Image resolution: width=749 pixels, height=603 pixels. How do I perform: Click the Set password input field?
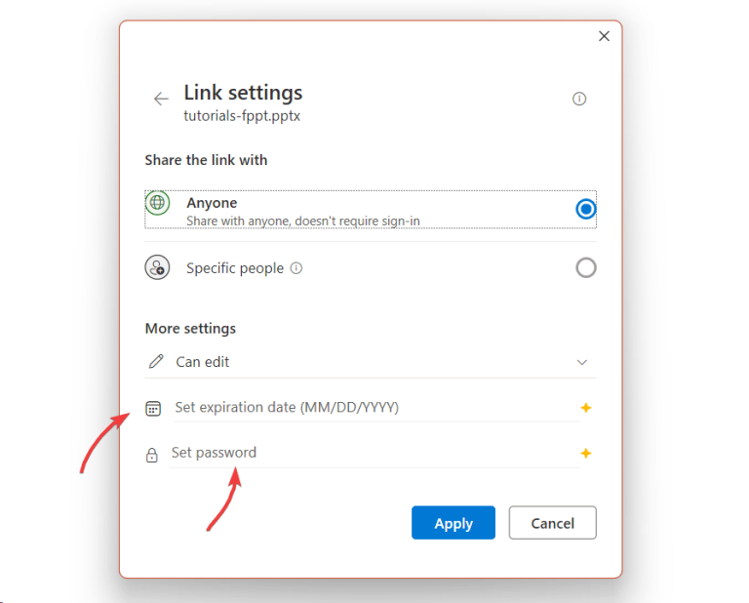(371, 453)
